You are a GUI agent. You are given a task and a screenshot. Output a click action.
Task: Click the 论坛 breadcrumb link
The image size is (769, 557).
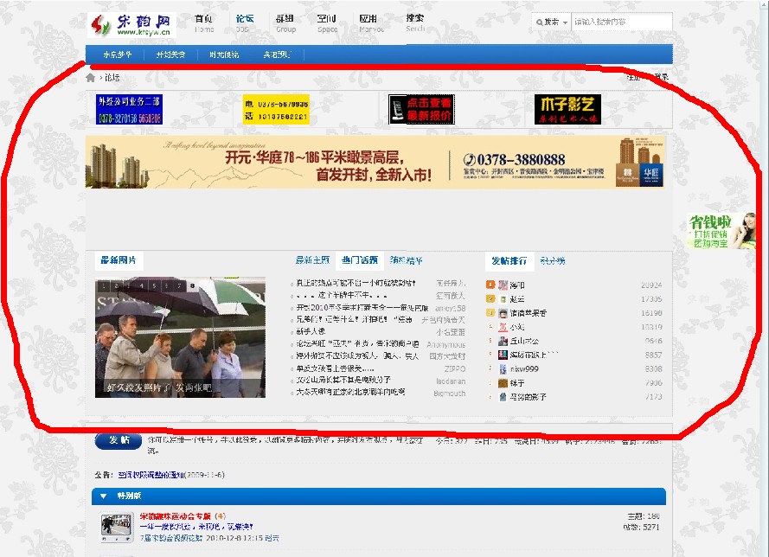pyautogui.click(x=112, y=78)
